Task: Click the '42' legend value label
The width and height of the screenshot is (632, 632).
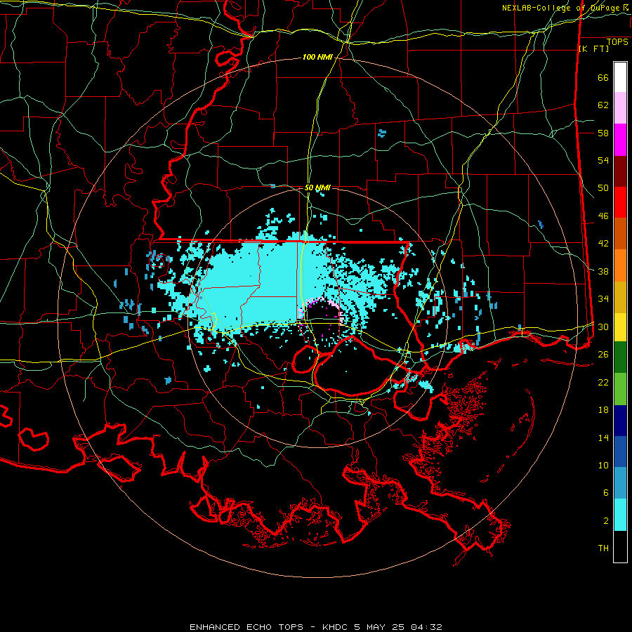Action: pos(603,244)
